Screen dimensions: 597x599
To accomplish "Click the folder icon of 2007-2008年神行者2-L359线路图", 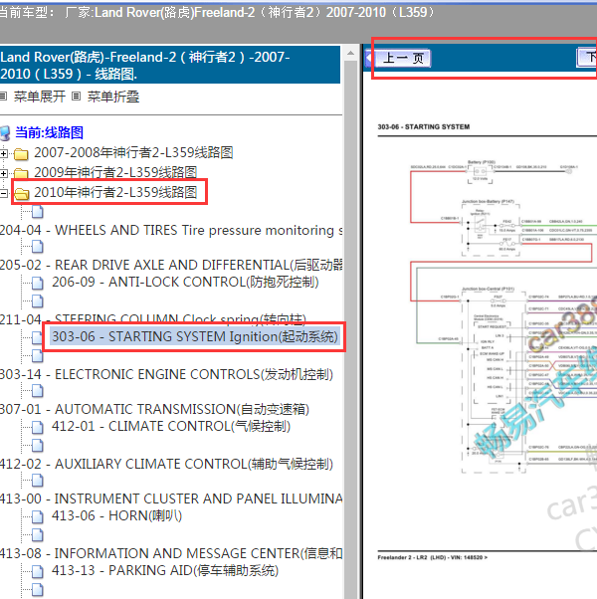I will pyautogui.click(x=21, y=154).
